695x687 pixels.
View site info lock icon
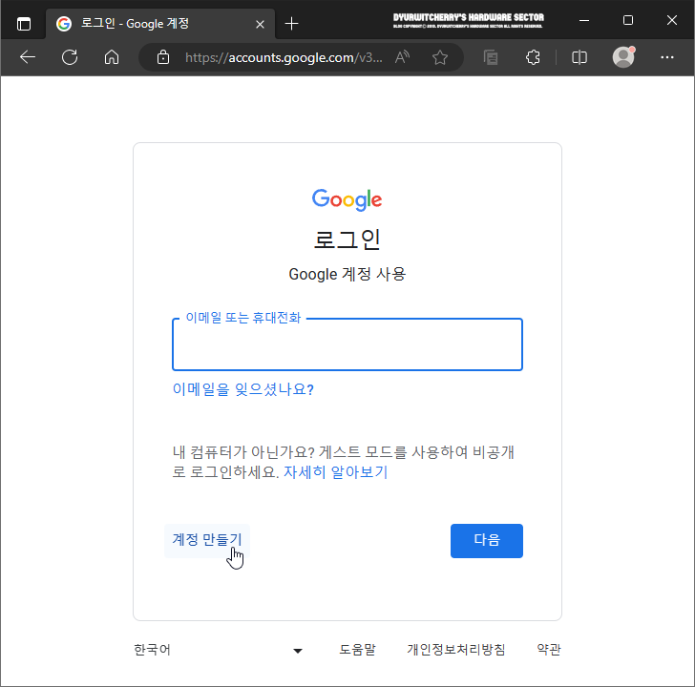[x=163, y=57]
